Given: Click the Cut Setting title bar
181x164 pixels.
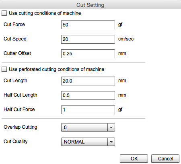Looking at the screenshot, I should click(90, 5).
